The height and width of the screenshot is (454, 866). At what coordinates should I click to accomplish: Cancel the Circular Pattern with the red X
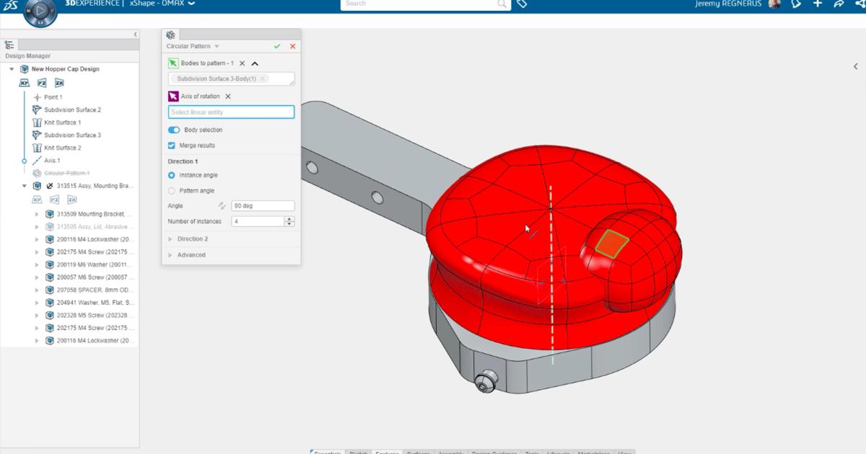(292, 45)
